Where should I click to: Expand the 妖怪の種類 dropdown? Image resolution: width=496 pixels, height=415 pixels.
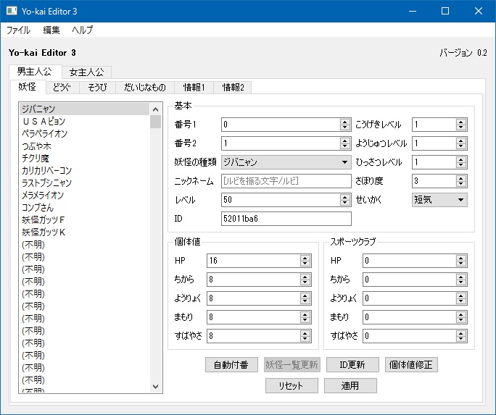(286, 162)
